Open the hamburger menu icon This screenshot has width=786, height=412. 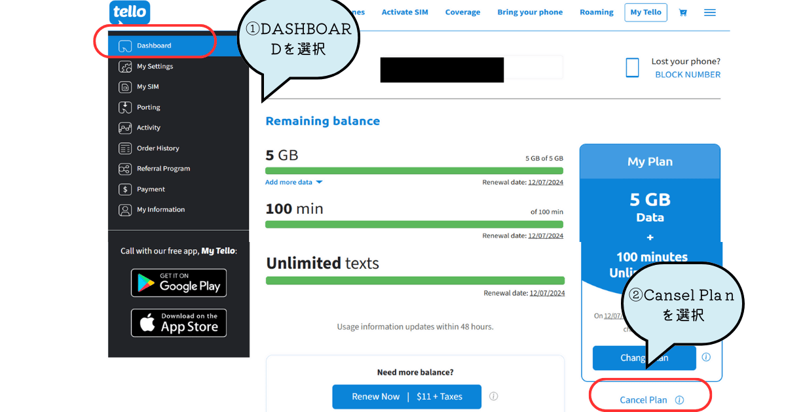click(709, 12)
